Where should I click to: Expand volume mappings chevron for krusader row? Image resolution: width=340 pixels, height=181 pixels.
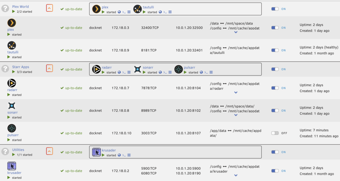pos(236,175)
